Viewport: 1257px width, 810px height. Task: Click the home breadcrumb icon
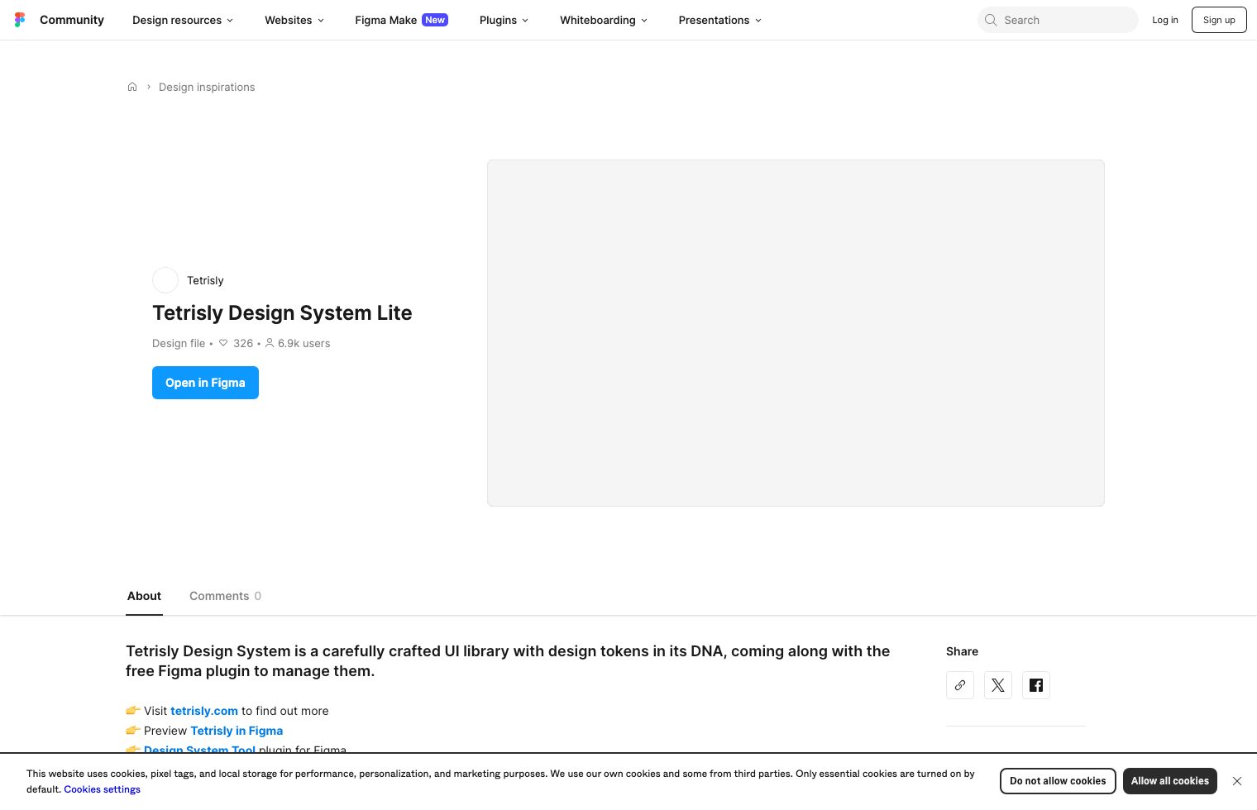(132, 86)
